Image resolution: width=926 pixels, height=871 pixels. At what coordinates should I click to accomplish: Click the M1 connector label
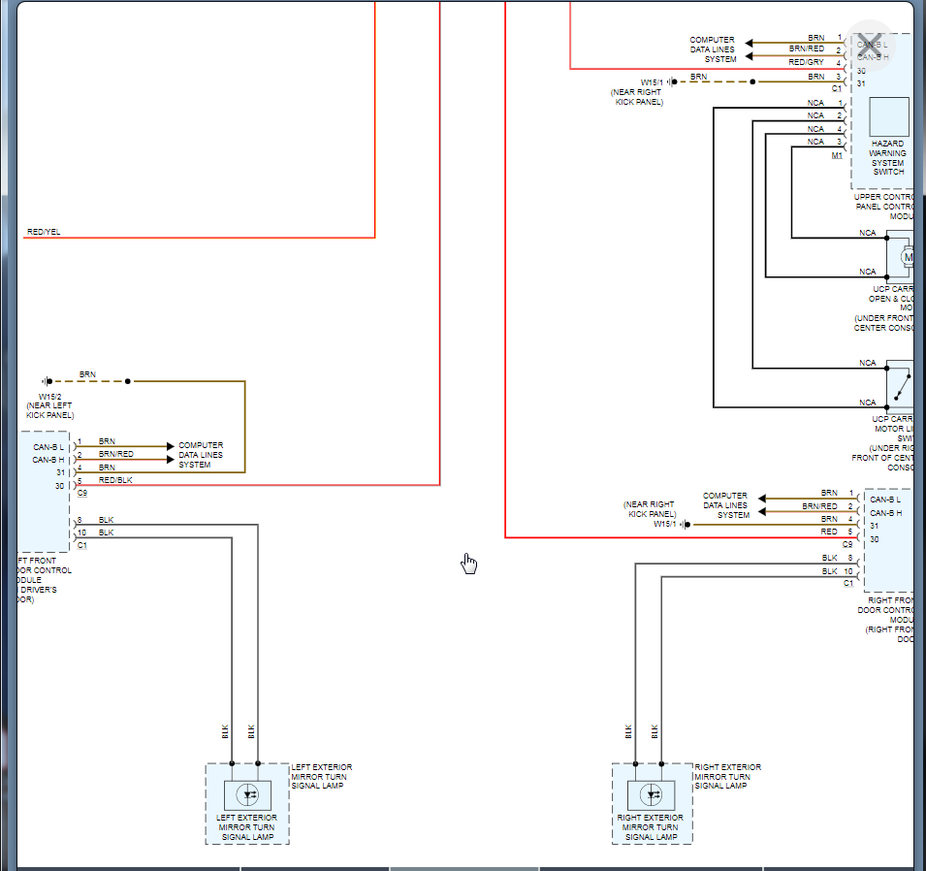(x=838, y=155)
